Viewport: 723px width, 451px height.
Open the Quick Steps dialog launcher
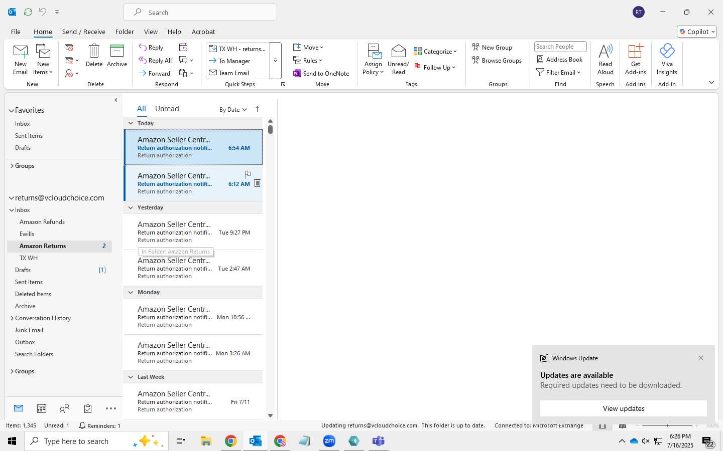point(283,84)
